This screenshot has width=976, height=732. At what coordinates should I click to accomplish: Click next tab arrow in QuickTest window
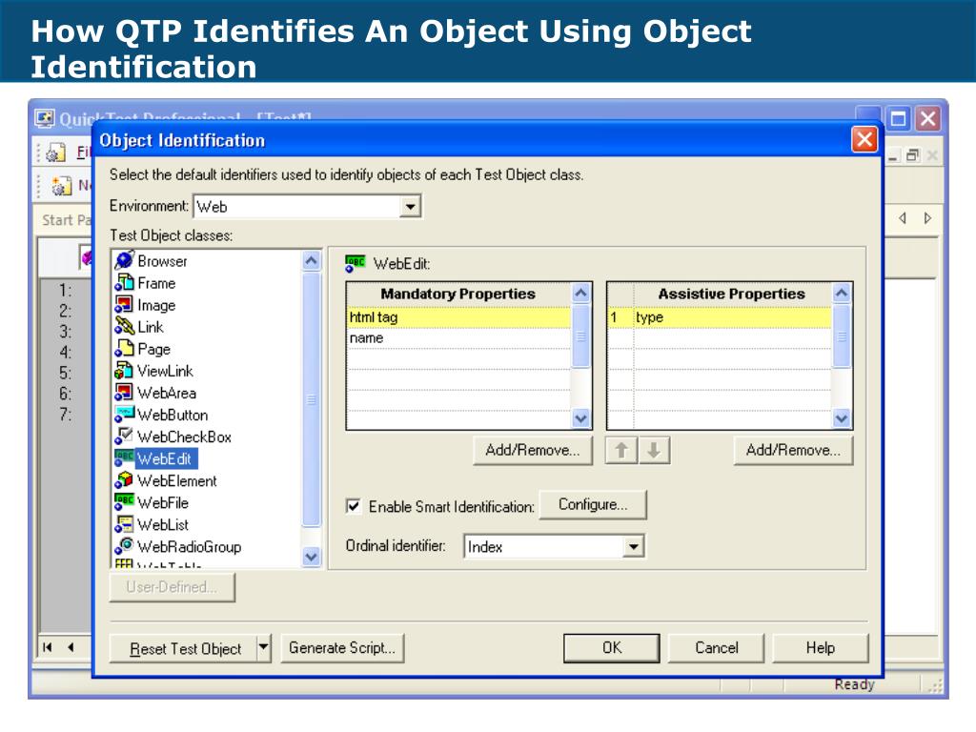coord(927,218)
